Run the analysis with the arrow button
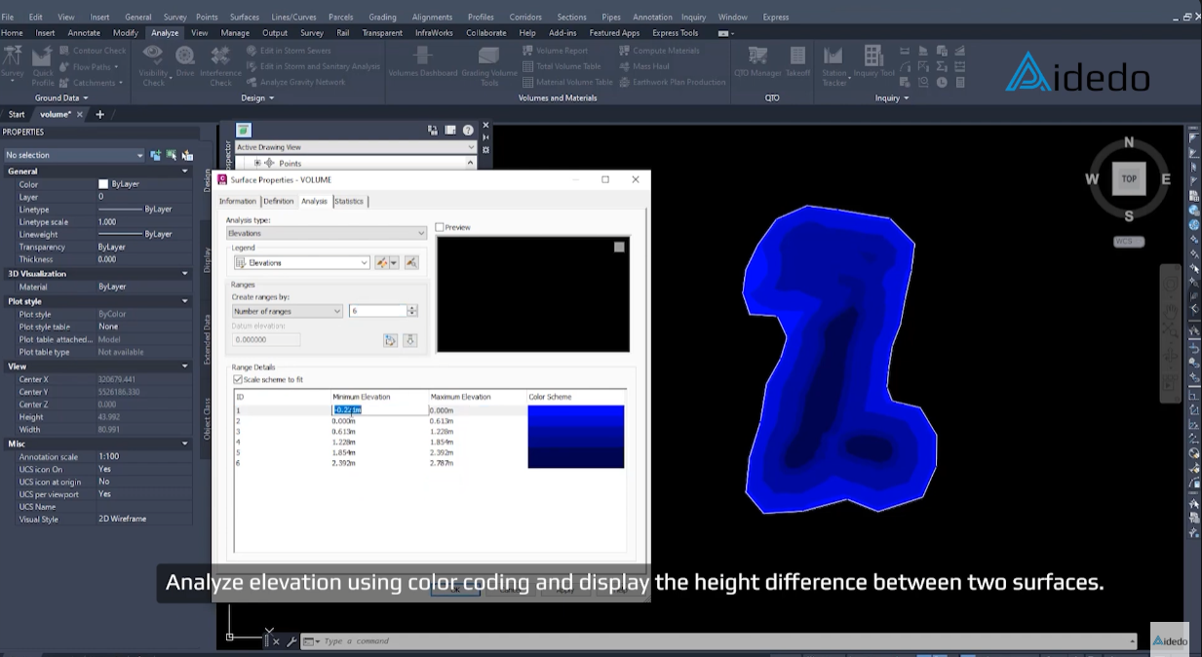Screen dimensions: 1202x657 pyautogui.click(x=410, y=340)
